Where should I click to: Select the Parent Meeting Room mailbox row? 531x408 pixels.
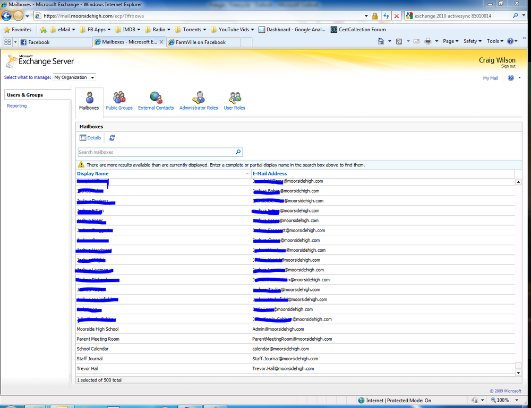295,339
